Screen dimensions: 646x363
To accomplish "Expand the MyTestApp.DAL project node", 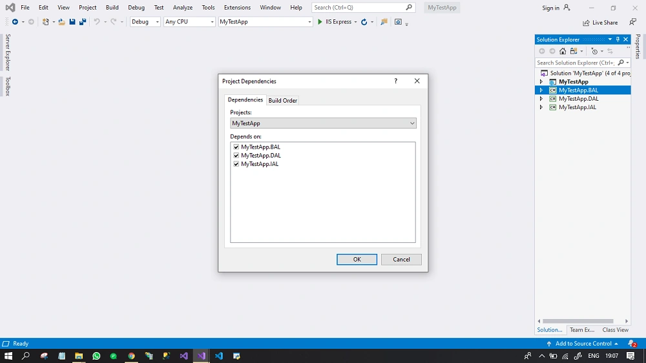I will point(541,99).
